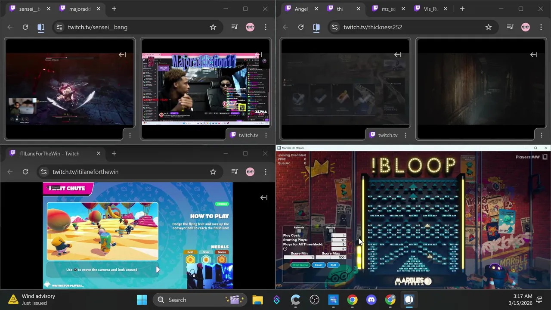Open Chrome menu in thickness252 window
551x310 pixels.
[x=541, y=27]
